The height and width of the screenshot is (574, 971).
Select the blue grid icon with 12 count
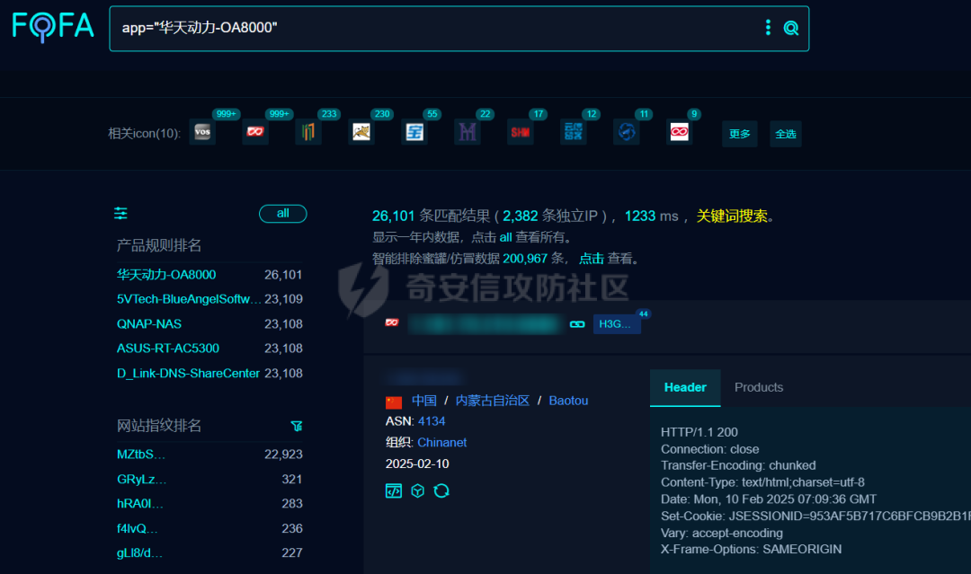tap(574, 132)
